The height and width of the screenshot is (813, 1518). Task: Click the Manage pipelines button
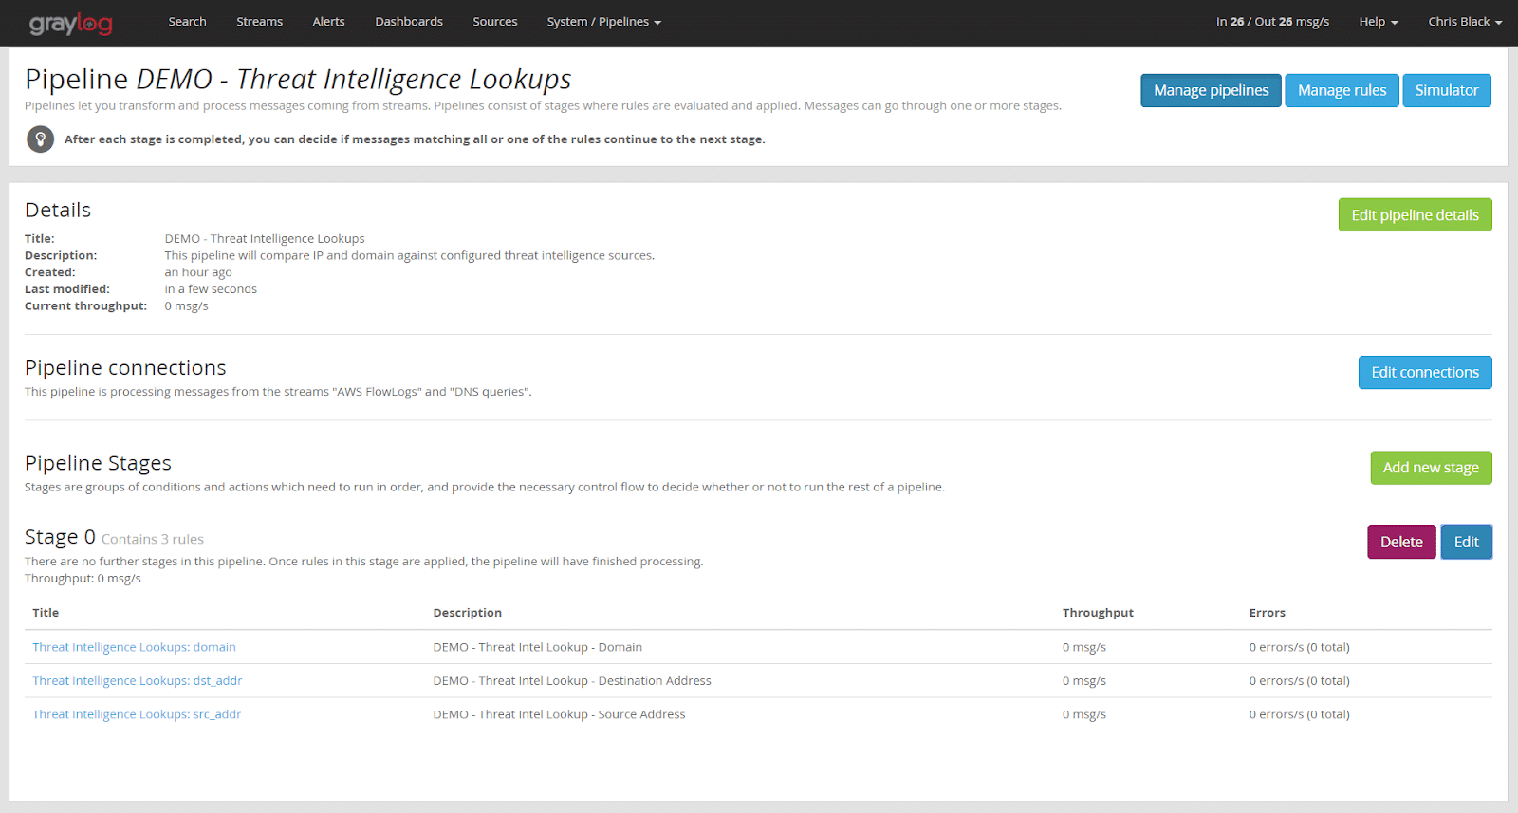[1211, 91]
